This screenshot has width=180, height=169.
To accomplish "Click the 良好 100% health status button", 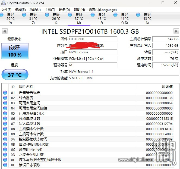I will coord(15,51).
